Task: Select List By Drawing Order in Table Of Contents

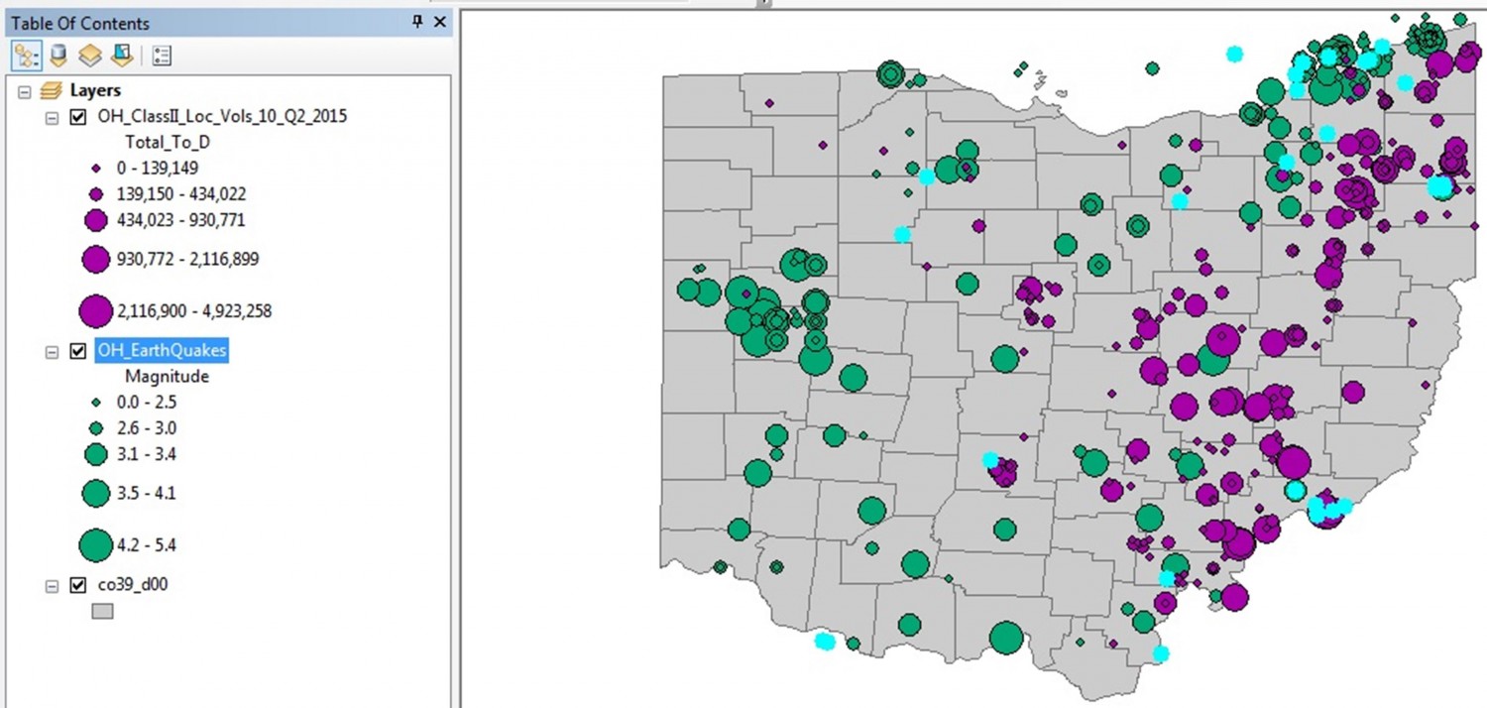Action: pos(26,55)
